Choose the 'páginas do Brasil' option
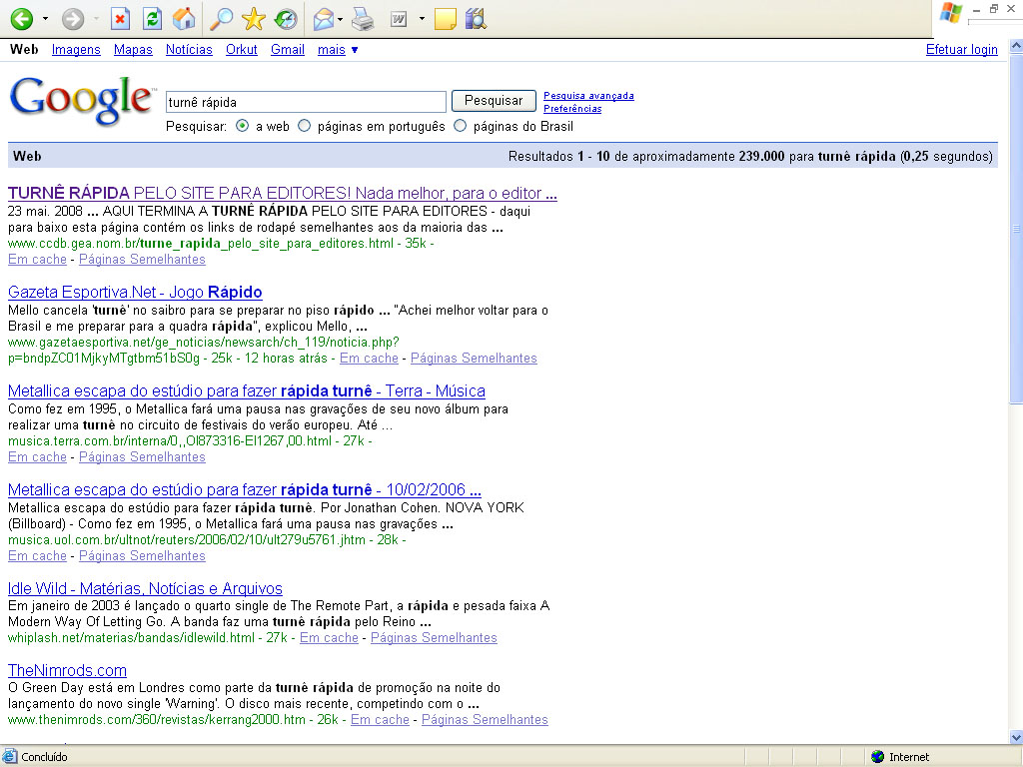1023x767 pixels. (461, 127)
